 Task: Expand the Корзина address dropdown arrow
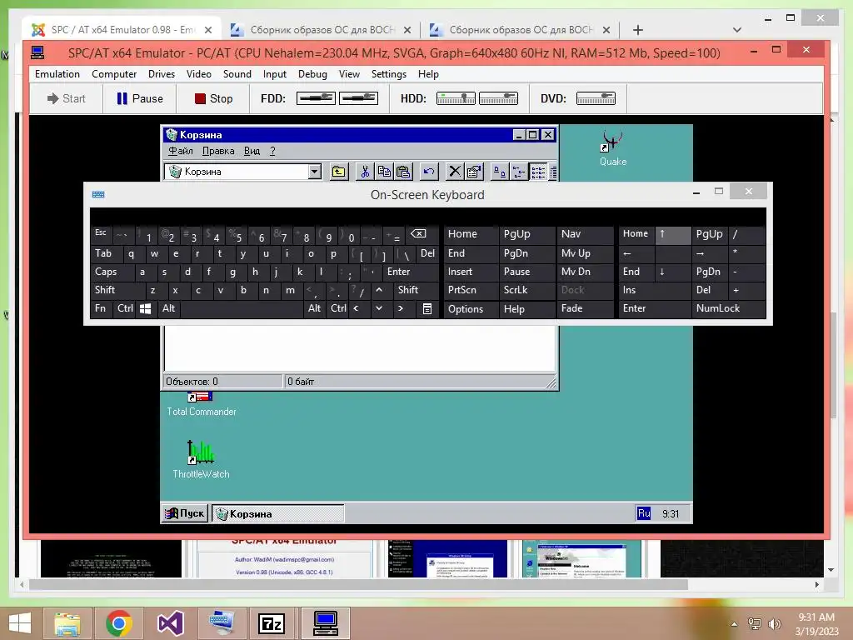(314, 172)
